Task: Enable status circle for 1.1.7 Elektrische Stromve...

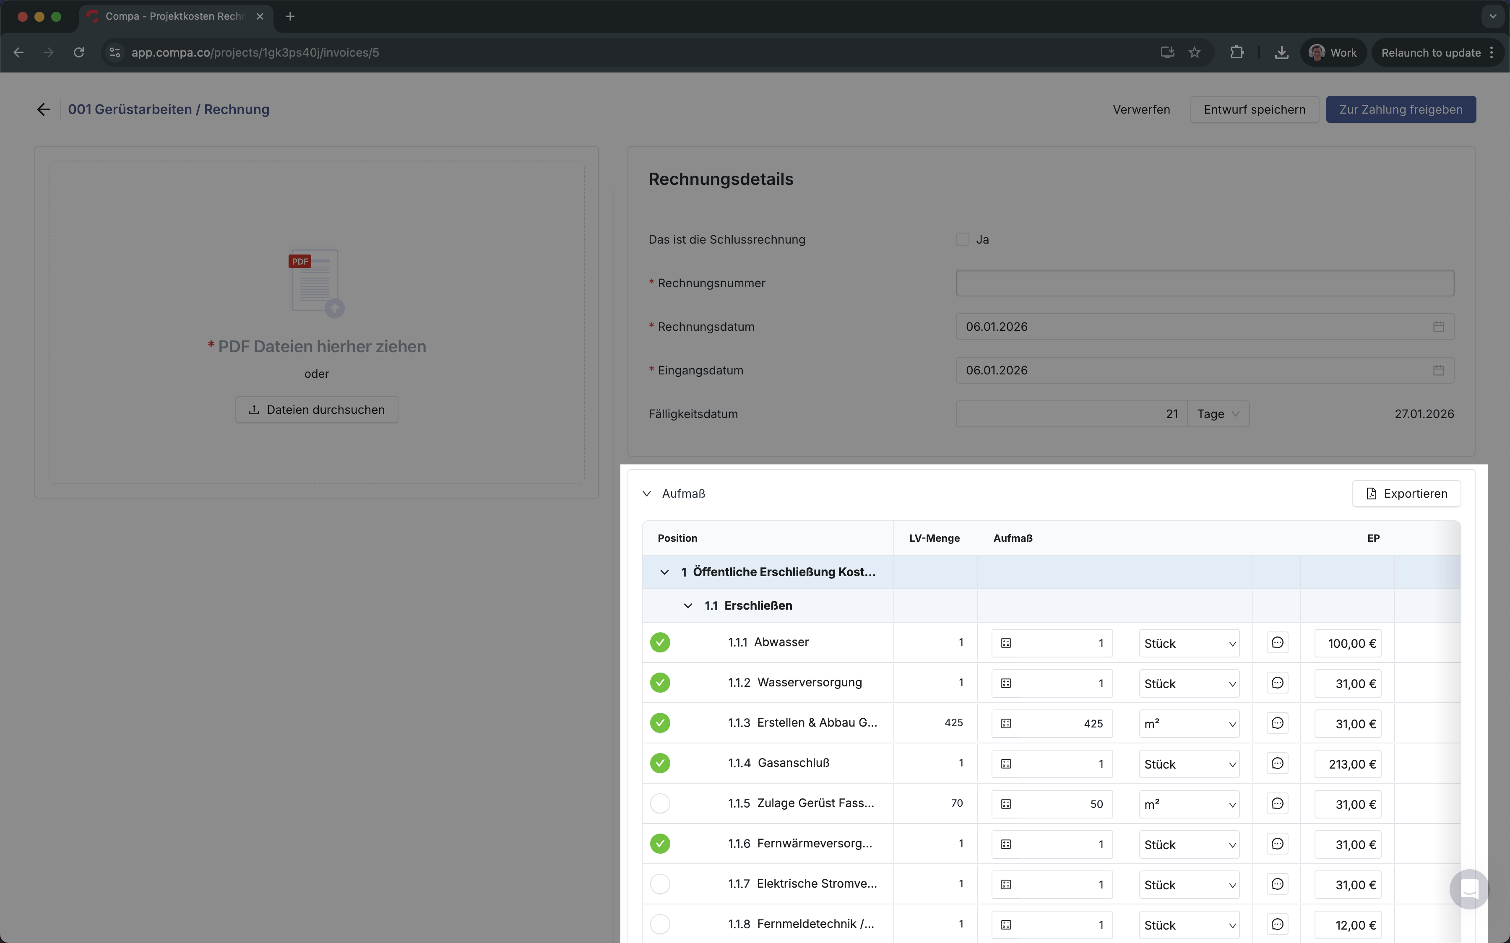Action: point(660,884)
